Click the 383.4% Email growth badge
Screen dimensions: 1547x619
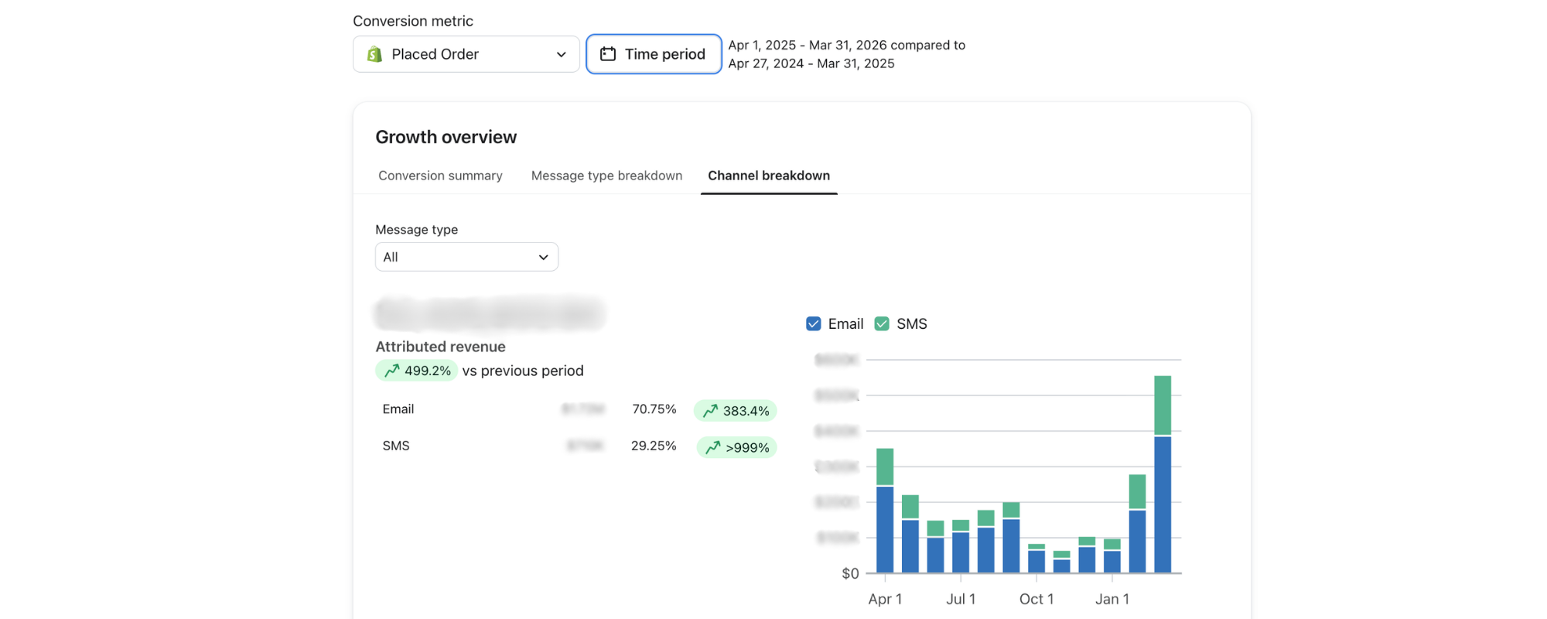pyautogui.click(x=736, y=411)
